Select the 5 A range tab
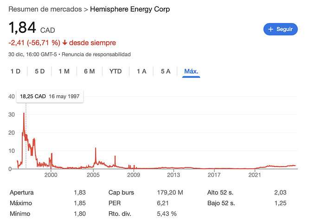Screen dimensions: 320x222 (x=166, y=71)
